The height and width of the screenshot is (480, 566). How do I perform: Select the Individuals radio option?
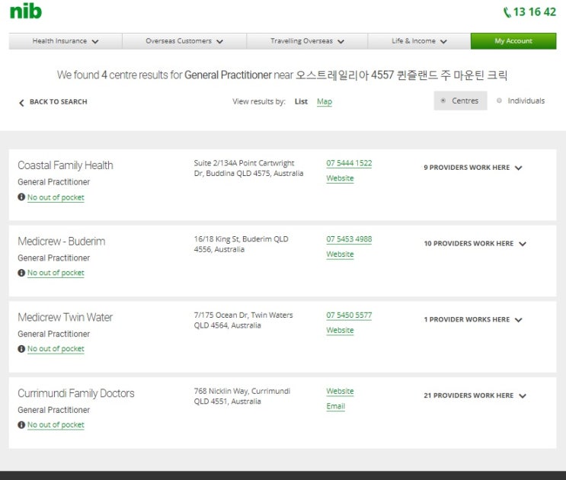tap(520, 101)
